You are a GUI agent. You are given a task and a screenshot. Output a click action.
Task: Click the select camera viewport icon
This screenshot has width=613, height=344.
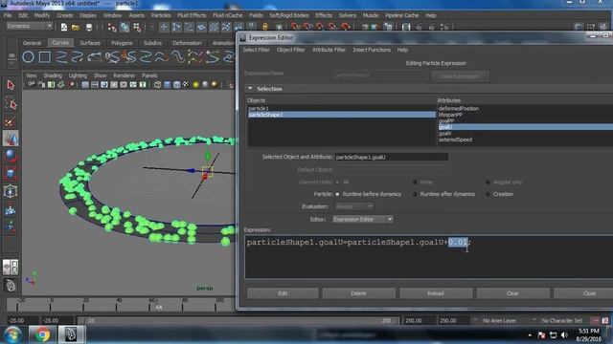coord(32,84)
